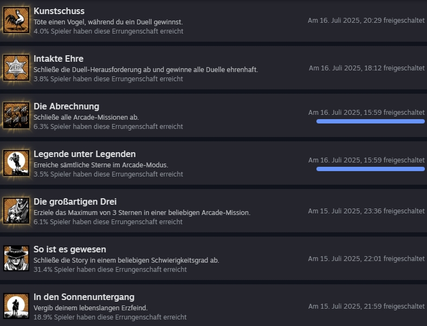Click the Die Abrechnung progress bar

click(x=370, y=121)
